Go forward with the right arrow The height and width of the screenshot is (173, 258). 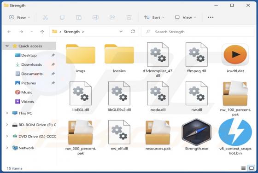(x=21, y=32)
